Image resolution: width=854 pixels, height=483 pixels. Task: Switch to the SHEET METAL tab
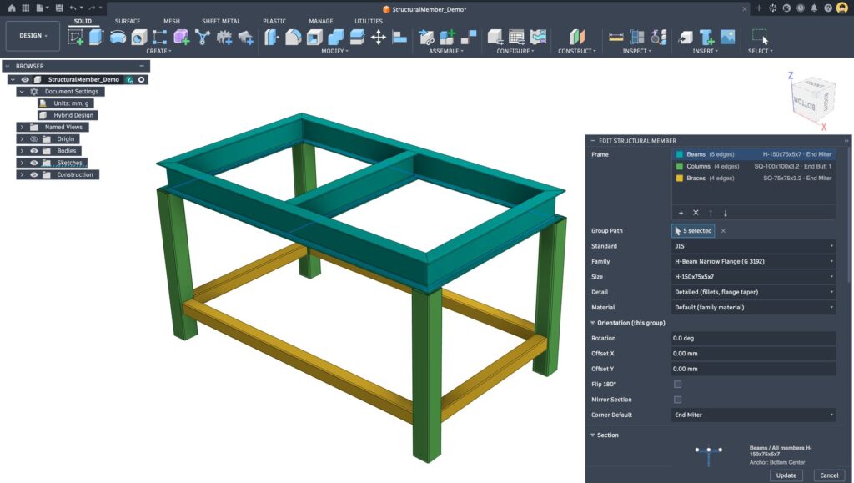click(220, 21)
